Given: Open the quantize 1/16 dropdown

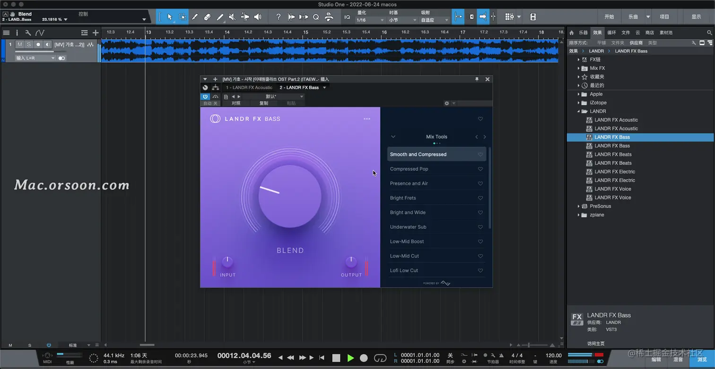Looking at the screenshot, I should coord(370,20).
